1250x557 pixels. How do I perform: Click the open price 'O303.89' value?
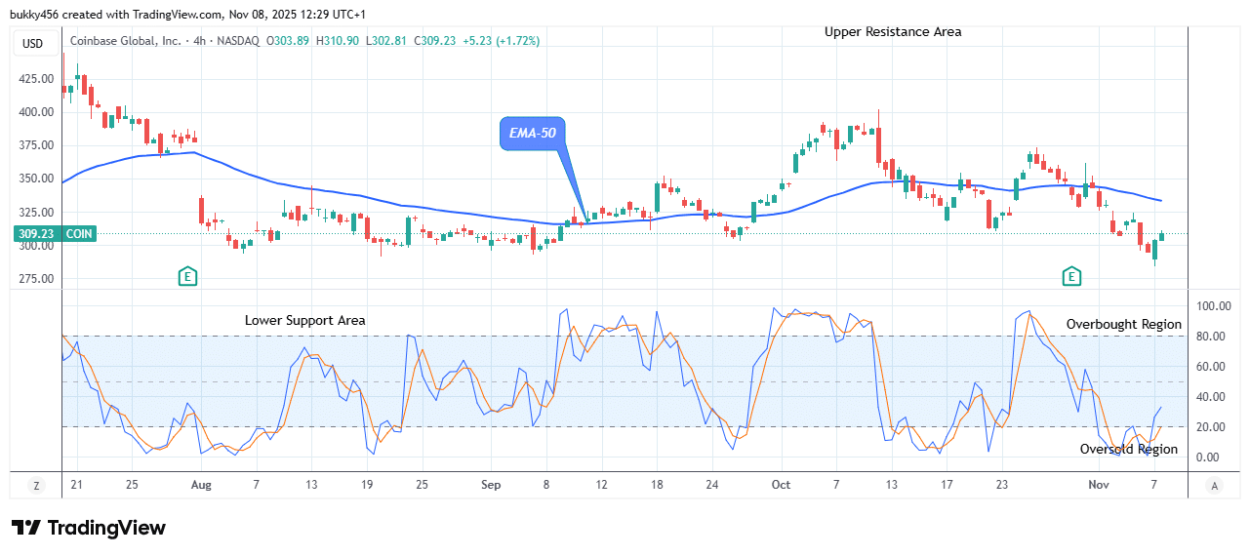tap(287, 41)
